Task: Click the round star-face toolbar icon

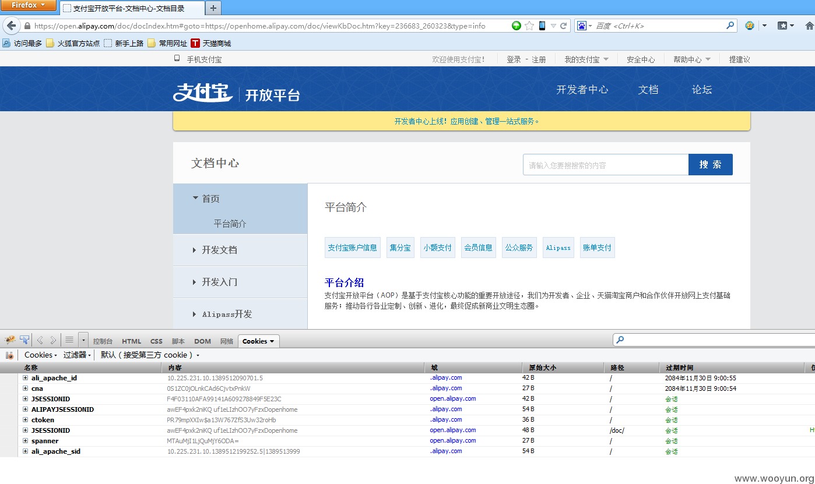Action: [x=750, y=26]
